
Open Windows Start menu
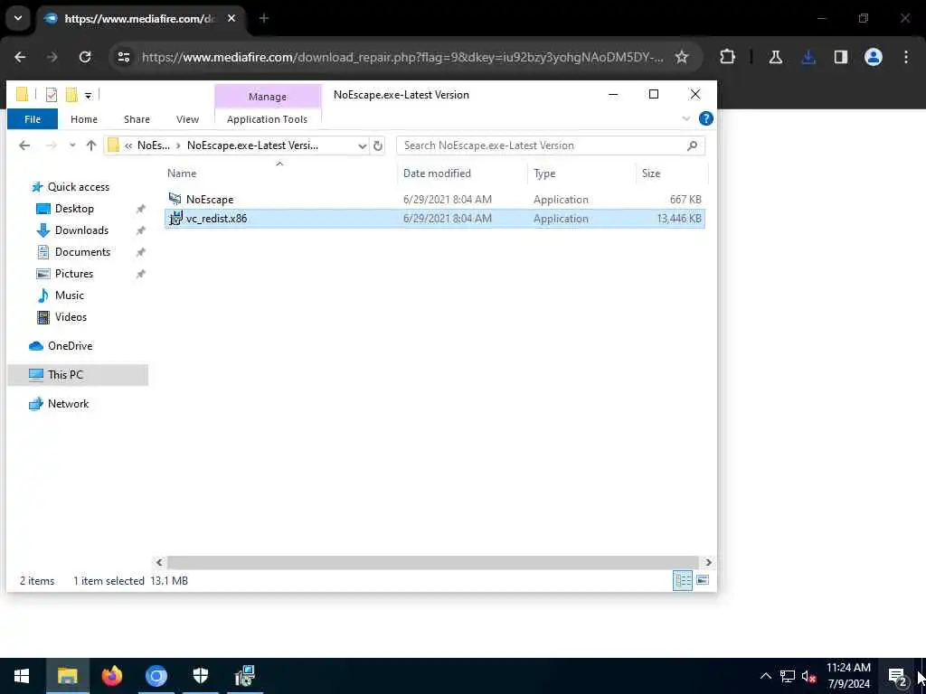(x=22, y=676)
